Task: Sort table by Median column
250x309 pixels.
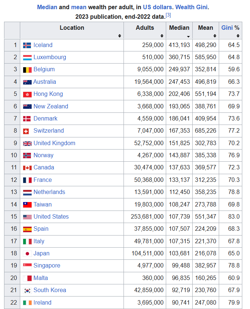Action: [188, 36]
